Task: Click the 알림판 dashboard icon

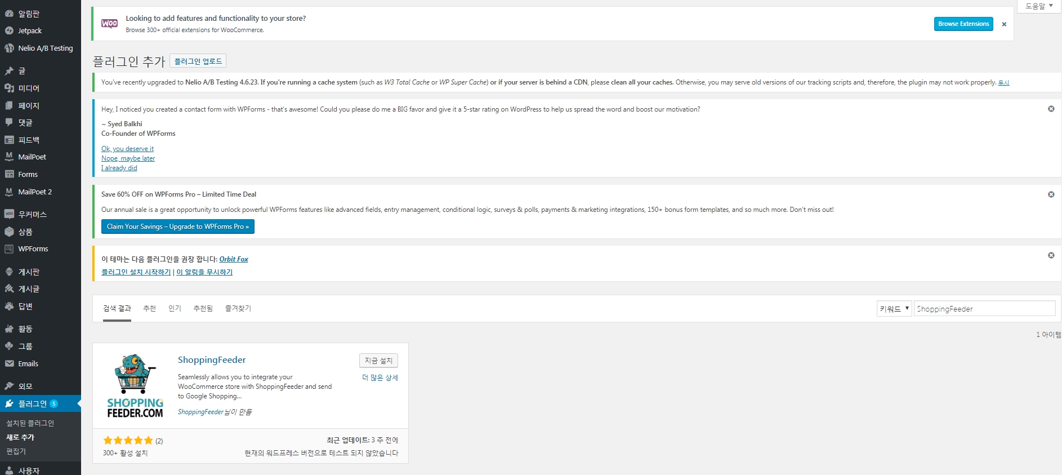Action: (x=9, y=14)
